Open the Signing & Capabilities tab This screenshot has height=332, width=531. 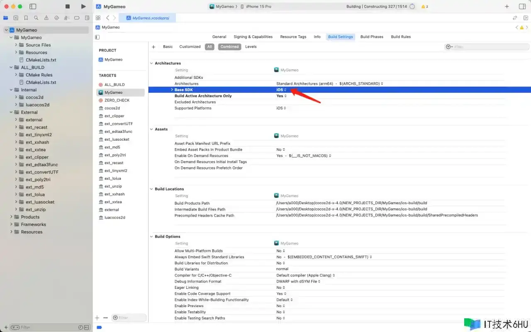pyautogui.click(x=253, y=37)
